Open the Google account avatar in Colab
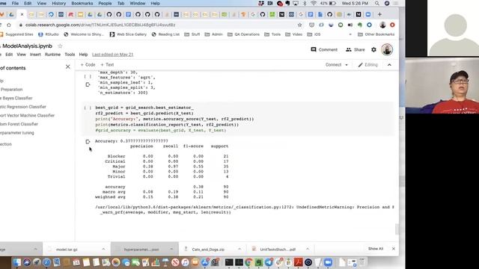Image resolution: width=479 pixels, height=269 pixels. click(387, 49)
